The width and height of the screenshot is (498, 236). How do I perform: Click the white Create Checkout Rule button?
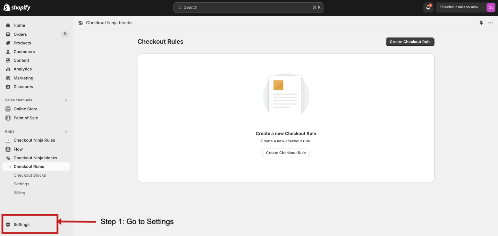(x=286, y=153)
